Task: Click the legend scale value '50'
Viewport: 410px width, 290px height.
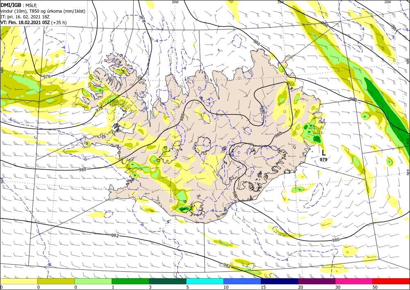Action: [375, 287]
